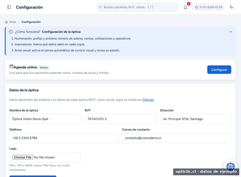
Task: Open the Ópticas link
Action: coord(148,100)
